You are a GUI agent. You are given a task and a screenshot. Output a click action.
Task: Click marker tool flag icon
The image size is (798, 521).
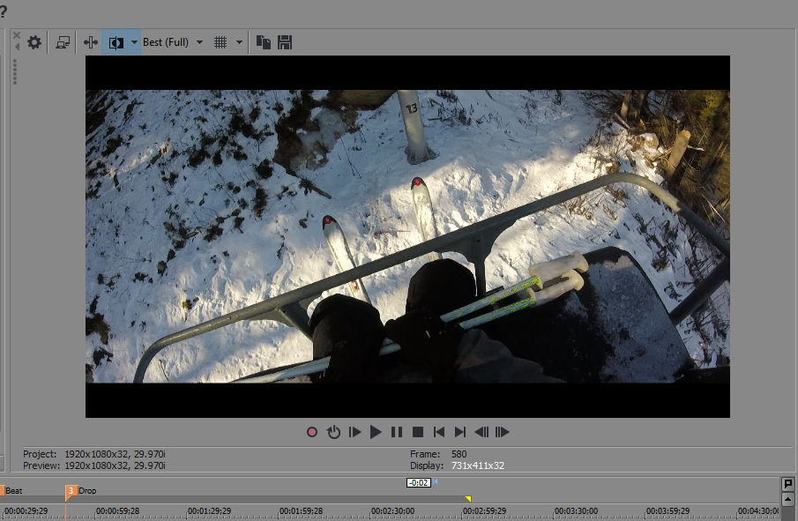(x=787, y=484)
